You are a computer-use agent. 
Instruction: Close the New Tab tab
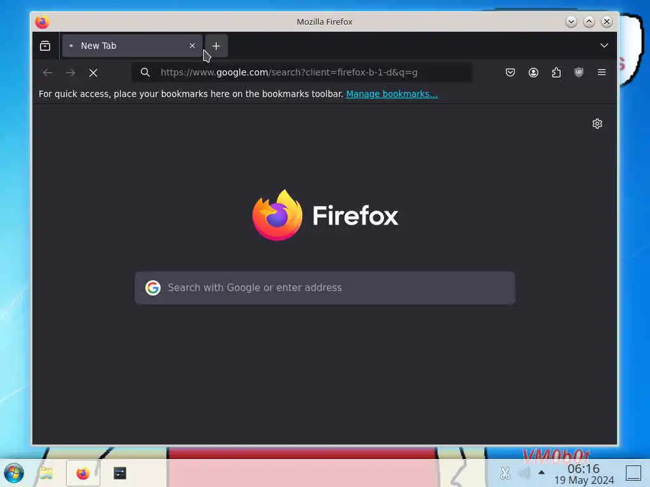192,46
